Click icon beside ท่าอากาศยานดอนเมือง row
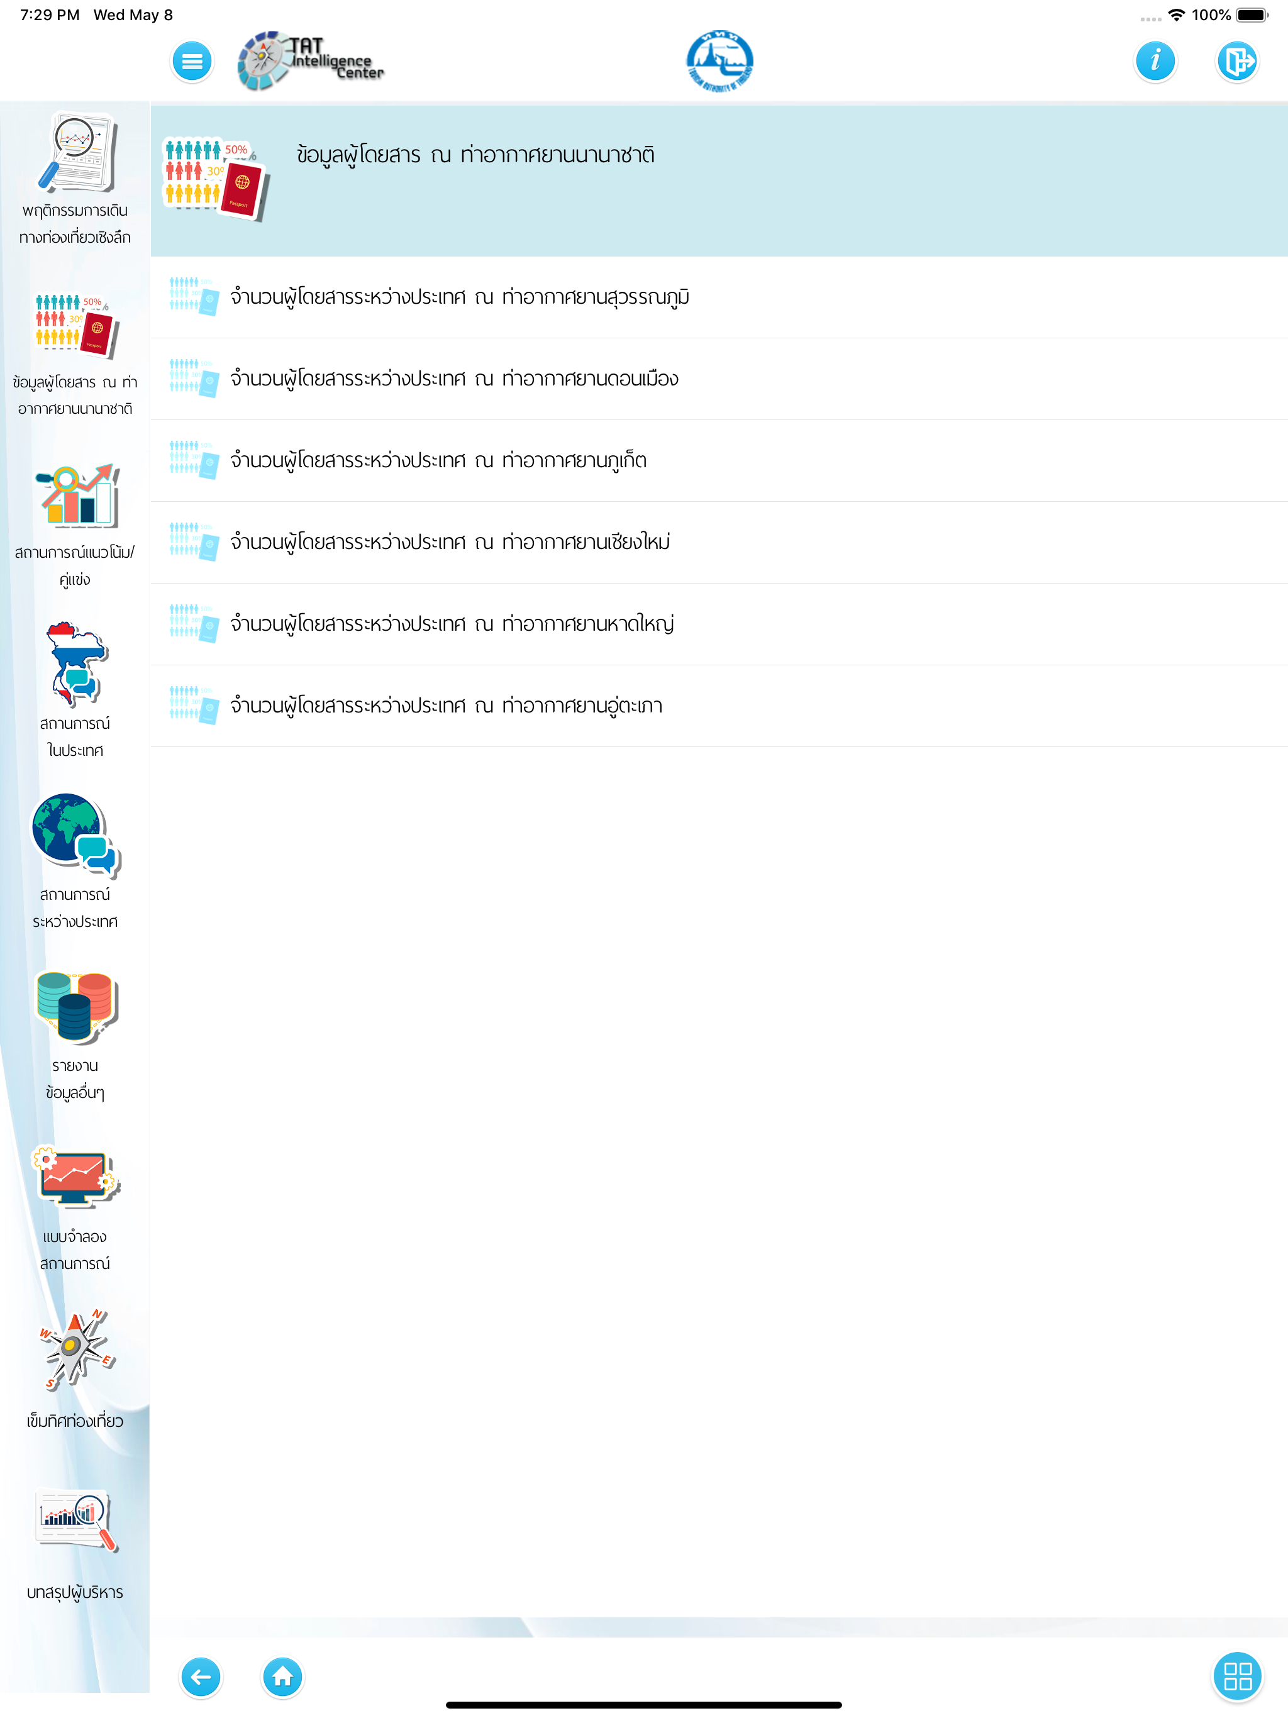1288x1718 pixels. tap(194, 378)
